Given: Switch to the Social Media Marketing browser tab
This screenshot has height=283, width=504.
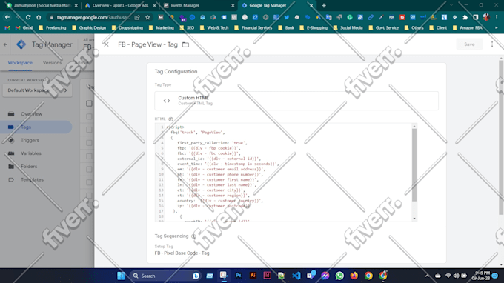Looking at the screenshot, I should [x=42, y=5].
